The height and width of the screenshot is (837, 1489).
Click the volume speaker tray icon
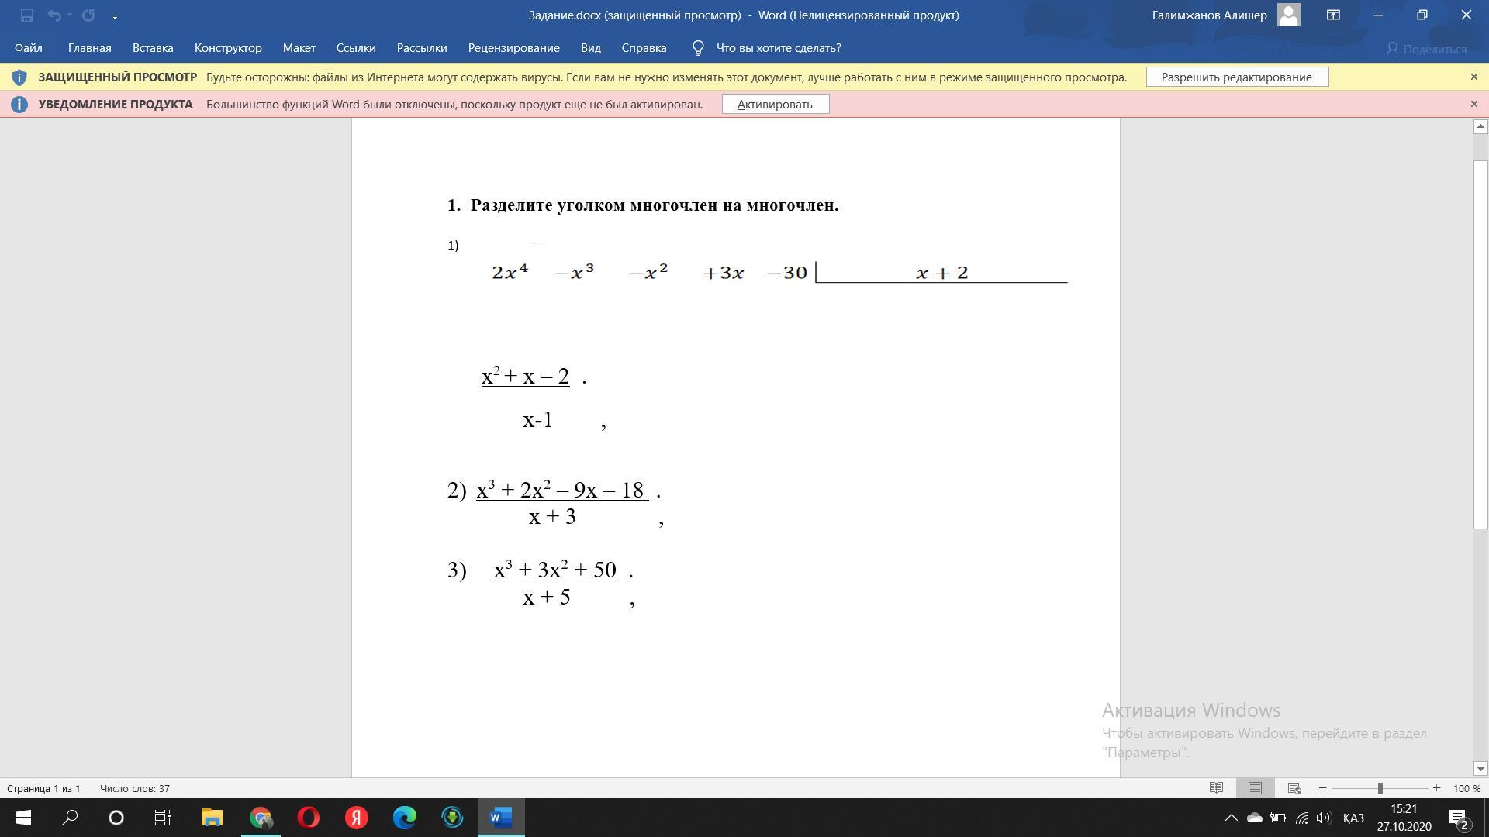(1324, 818)
